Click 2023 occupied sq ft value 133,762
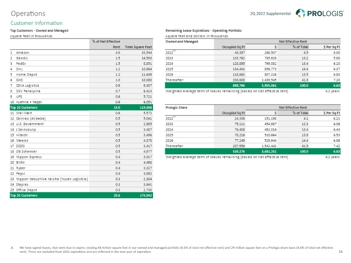 point(238,58)
